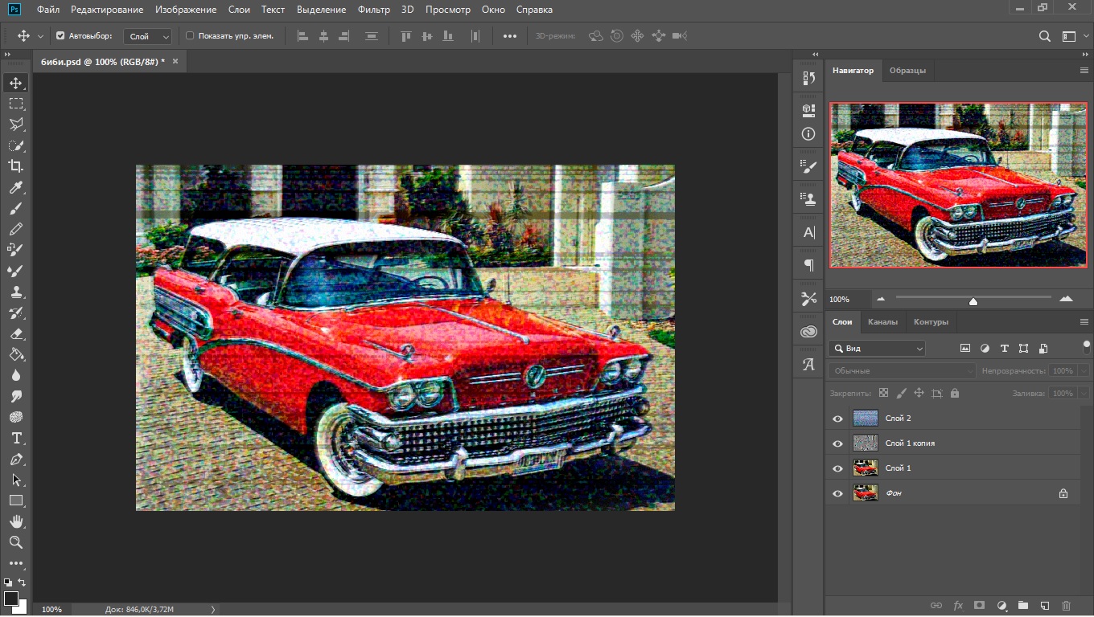Open the Вид layer filter dropdown
Image resolution: width=1094 pixels, height=617 pixels.
click(877, 349)
